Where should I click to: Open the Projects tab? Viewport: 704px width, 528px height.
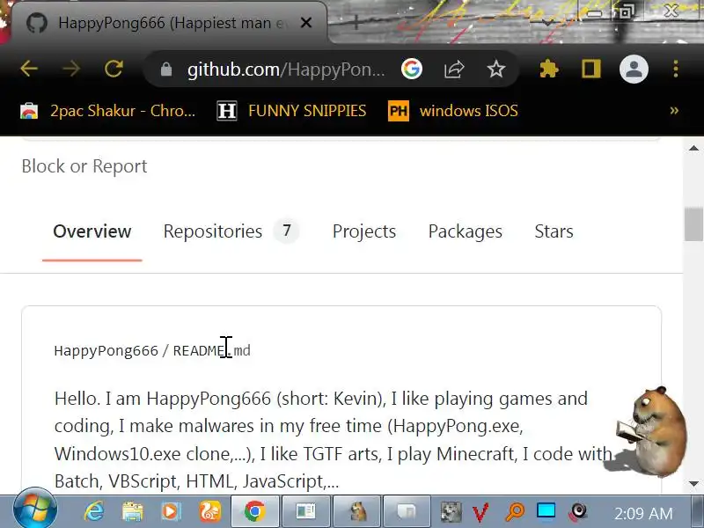[x=364, y=231]
